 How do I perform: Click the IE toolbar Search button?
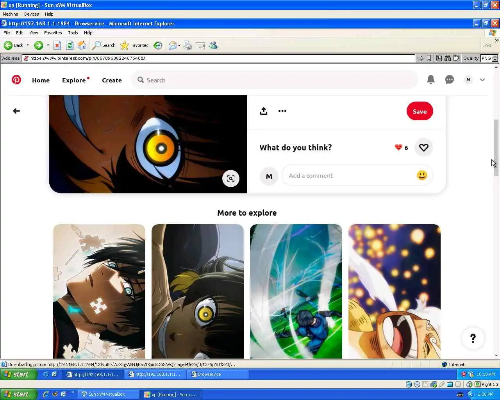coord(104,45)
